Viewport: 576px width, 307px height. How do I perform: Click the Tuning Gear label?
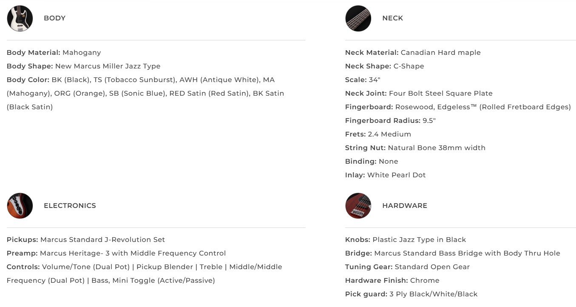point(369,267)
